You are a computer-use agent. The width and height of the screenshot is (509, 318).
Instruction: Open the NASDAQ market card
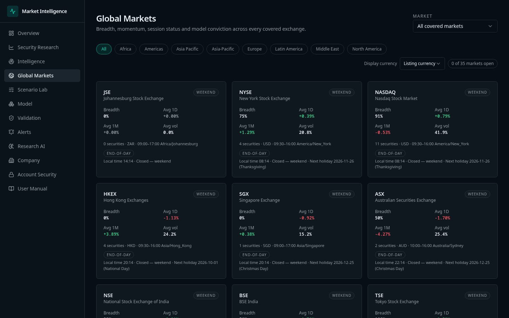click(x=433, y=129)
